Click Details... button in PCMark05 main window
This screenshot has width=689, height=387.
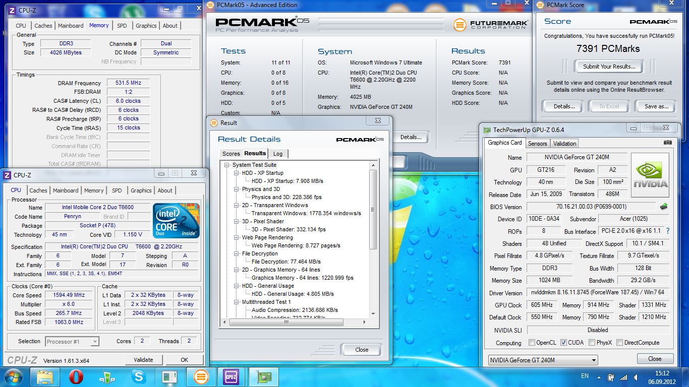coord(411,137)
